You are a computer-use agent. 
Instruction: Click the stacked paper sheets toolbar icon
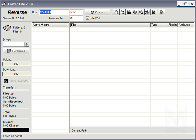coord(135,12)
